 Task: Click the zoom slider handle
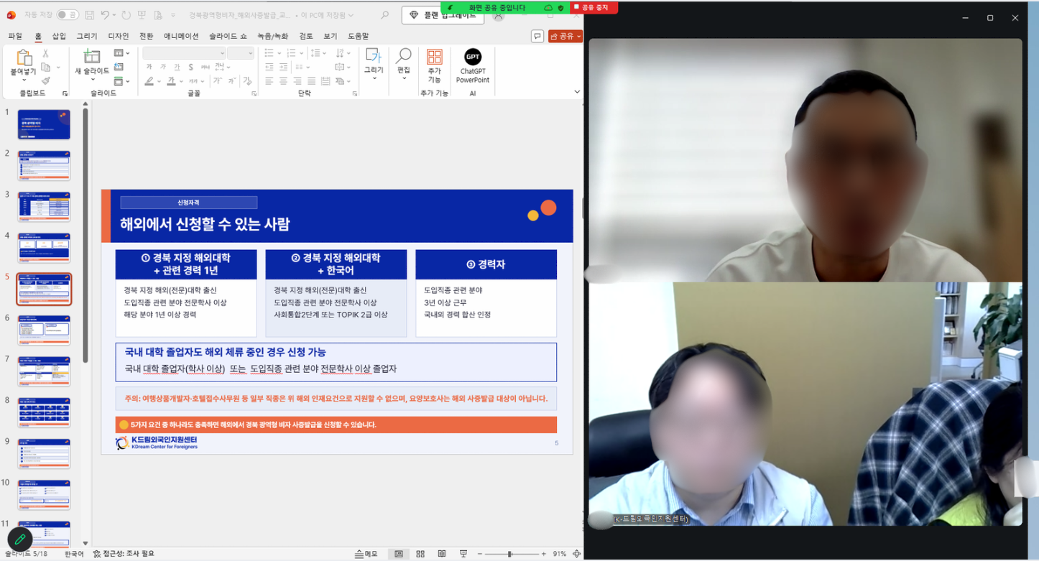tap(509, 554)
